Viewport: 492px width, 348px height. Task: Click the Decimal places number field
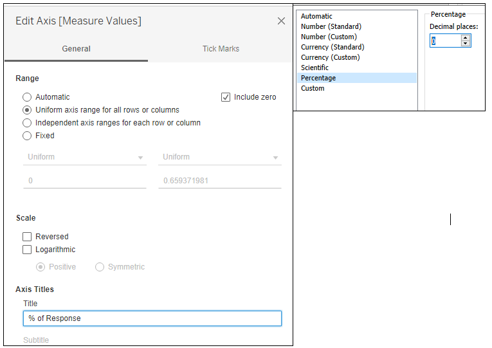[445, 41]
